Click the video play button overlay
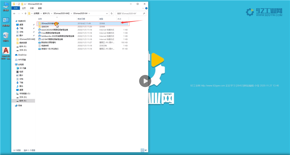The height and width of the screenshot is (155, 290). point(145,81)
